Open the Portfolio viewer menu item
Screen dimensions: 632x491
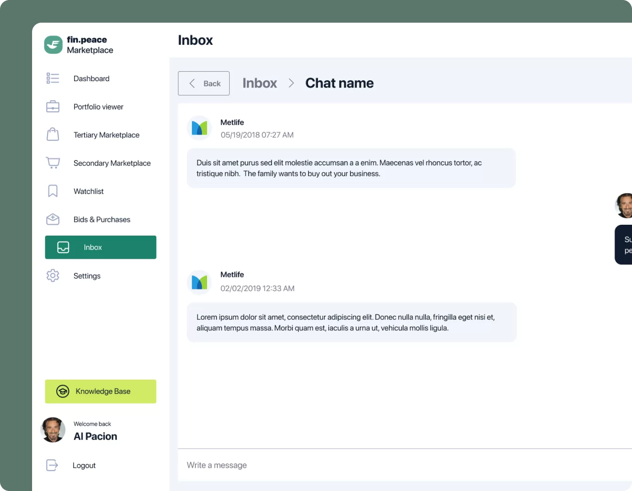point(98,107)
